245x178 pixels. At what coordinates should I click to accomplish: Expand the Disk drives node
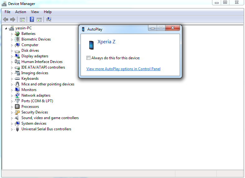12,51
